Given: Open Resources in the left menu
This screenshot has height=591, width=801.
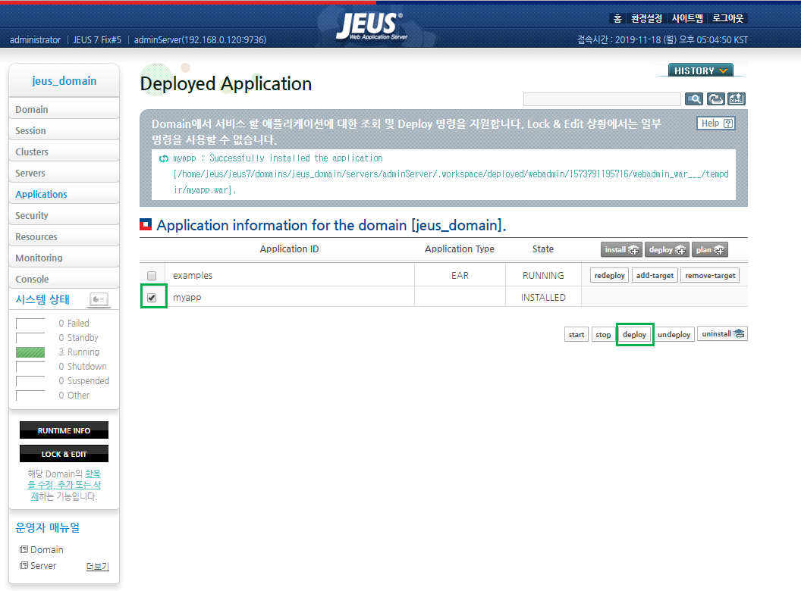Looking at the screenshot, I should point(64,237).
